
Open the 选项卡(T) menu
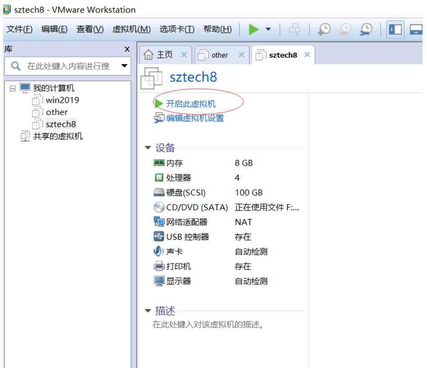coord(177,29)
